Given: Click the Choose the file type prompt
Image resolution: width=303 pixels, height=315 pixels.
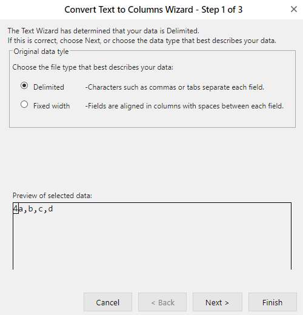Looking at the screenshot, I should pos(93,67).
